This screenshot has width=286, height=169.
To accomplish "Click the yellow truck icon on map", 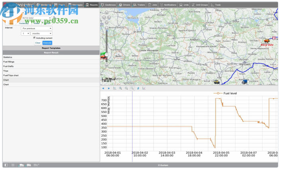I will tap(217, 82).
